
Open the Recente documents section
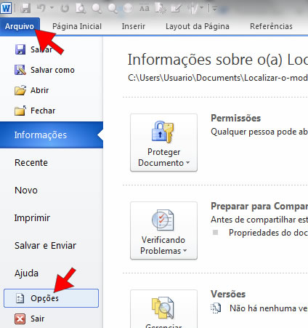(x=31, y=163)
